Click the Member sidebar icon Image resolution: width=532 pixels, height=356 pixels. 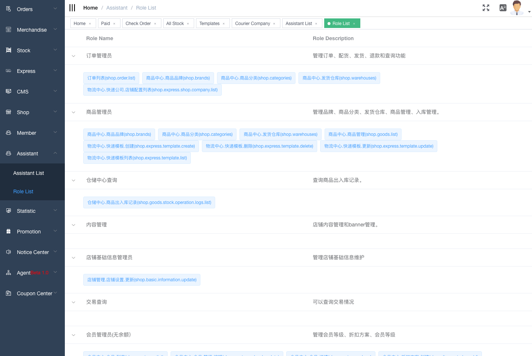[x=8, y=133]
